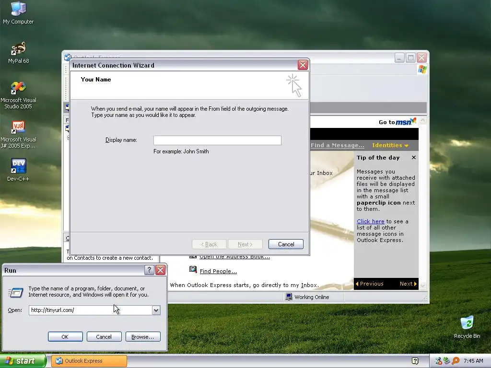Toggle 'go directly to my Inbox' option
The height and width of the screenshot is (368, 491).
[244, 285]
